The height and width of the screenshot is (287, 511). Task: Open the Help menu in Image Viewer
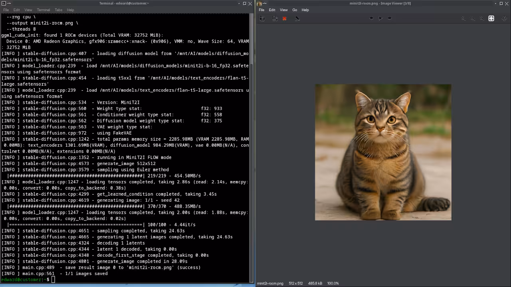[x=305, y=10]
